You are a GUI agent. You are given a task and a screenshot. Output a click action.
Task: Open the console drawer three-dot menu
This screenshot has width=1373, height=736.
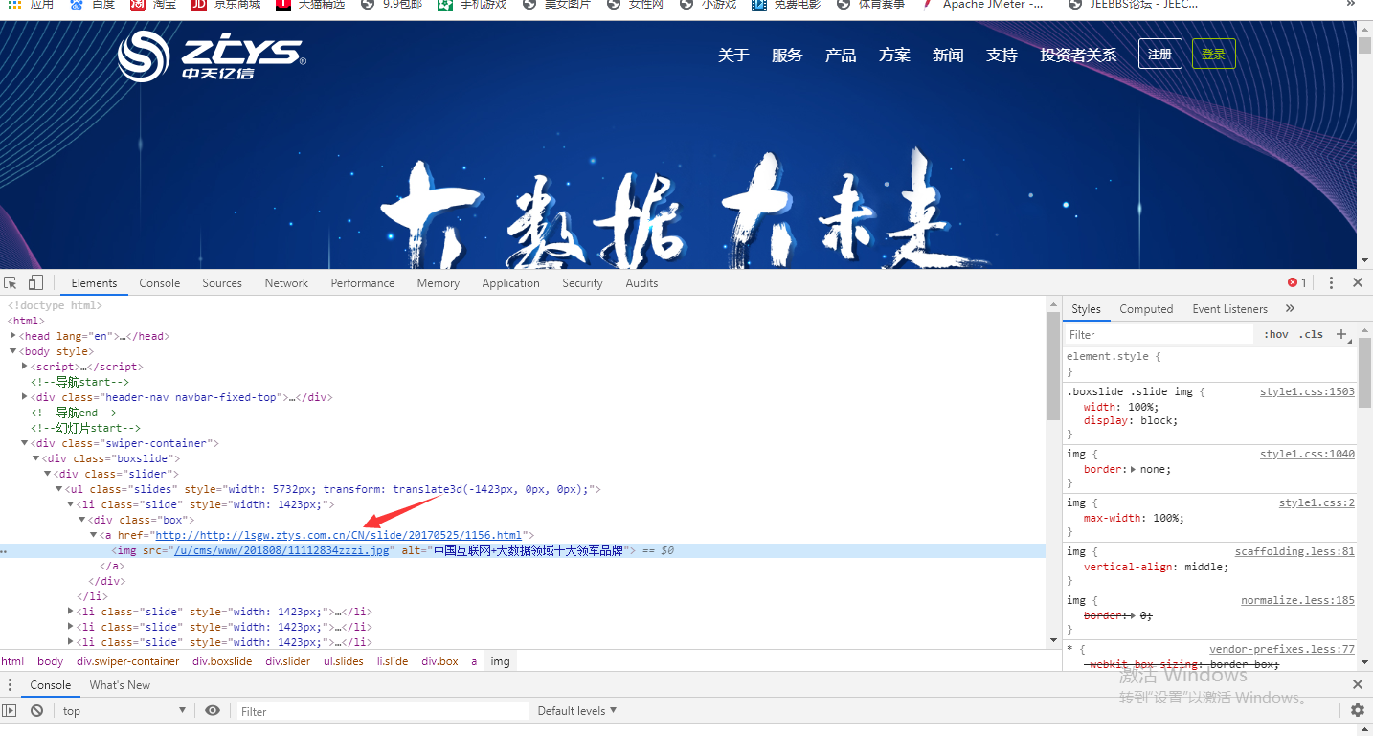(10, 685)
